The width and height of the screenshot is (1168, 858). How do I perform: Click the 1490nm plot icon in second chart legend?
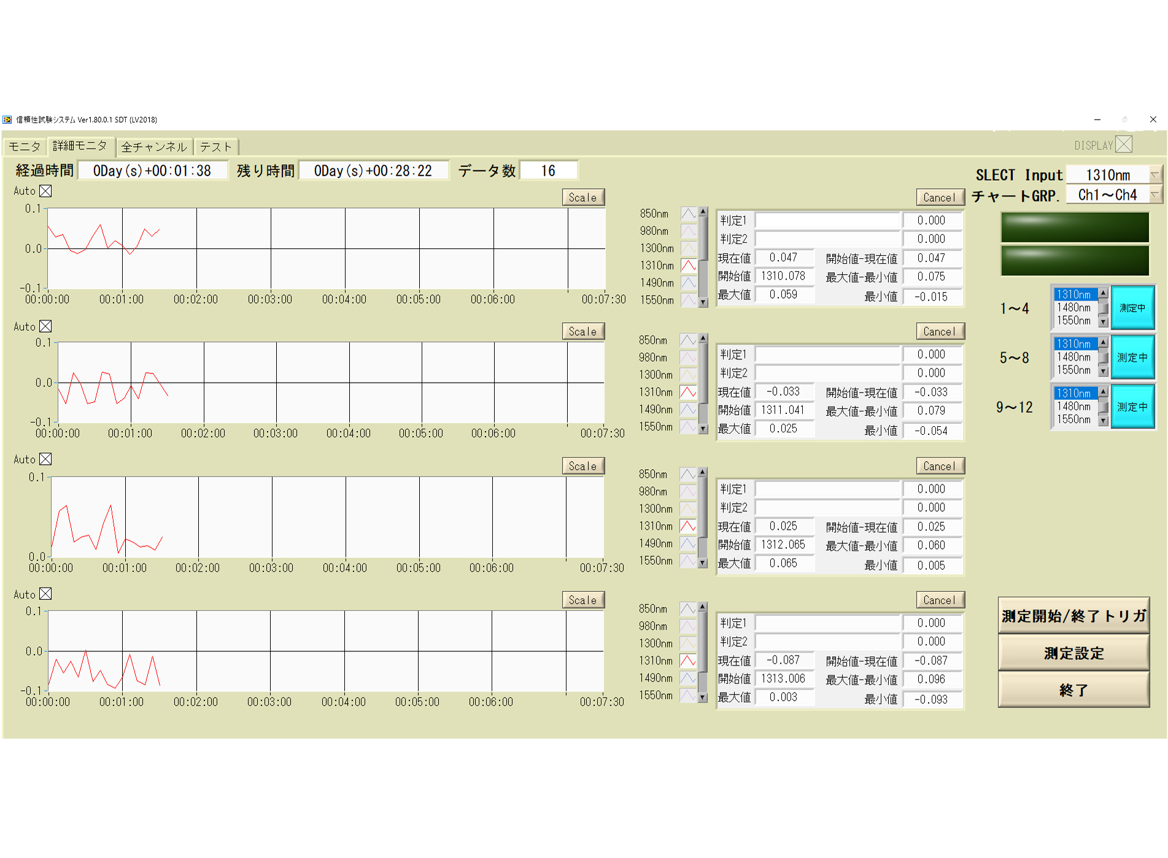[x=688, y=409]
